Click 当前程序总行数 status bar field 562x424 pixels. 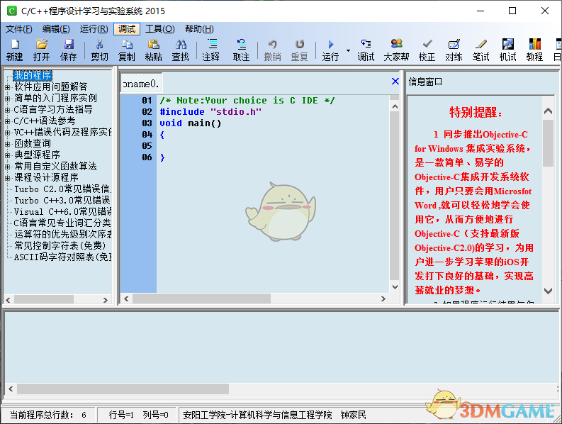(48, 415)
